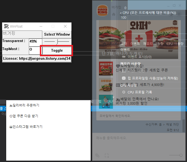
Task: Close the 버거킹 chat window
Action: coord(180,6)
